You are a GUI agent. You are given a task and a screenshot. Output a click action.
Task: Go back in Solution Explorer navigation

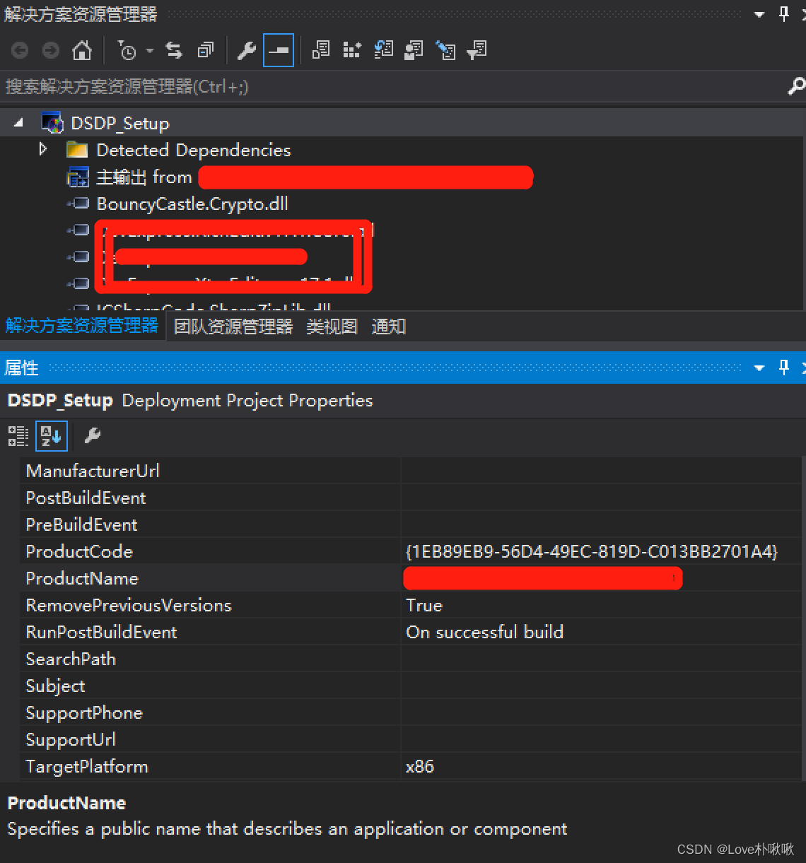(x=20, y=51)
